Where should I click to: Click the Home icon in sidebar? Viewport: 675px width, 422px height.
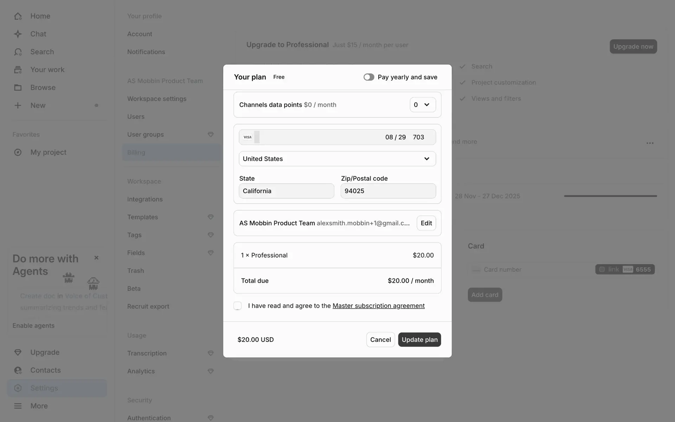pos(18,16)
